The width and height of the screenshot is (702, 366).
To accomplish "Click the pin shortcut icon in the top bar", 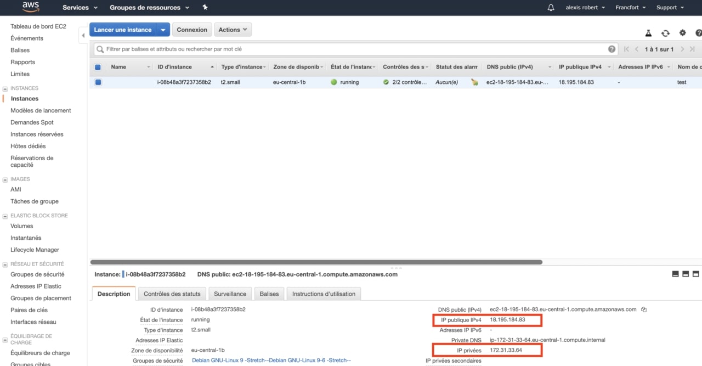I will coord(205,7).
